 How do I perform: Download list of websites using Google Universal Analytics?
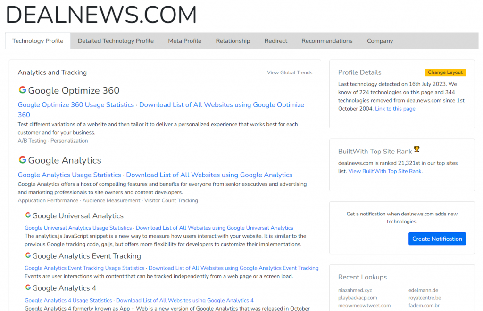tap(215, 228)
